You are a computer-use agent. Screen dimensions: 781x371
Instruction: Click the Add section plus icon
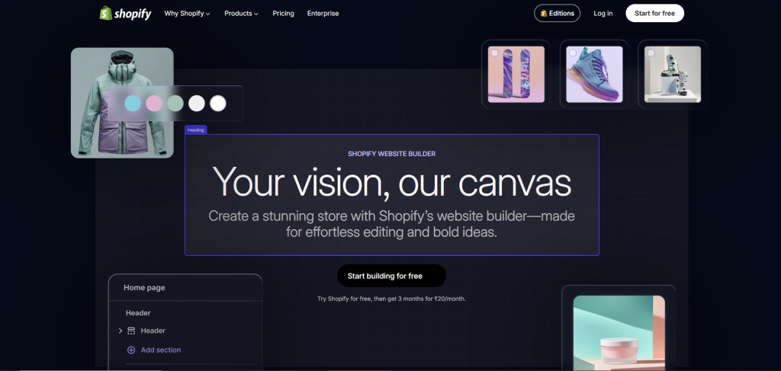(131, 350)
